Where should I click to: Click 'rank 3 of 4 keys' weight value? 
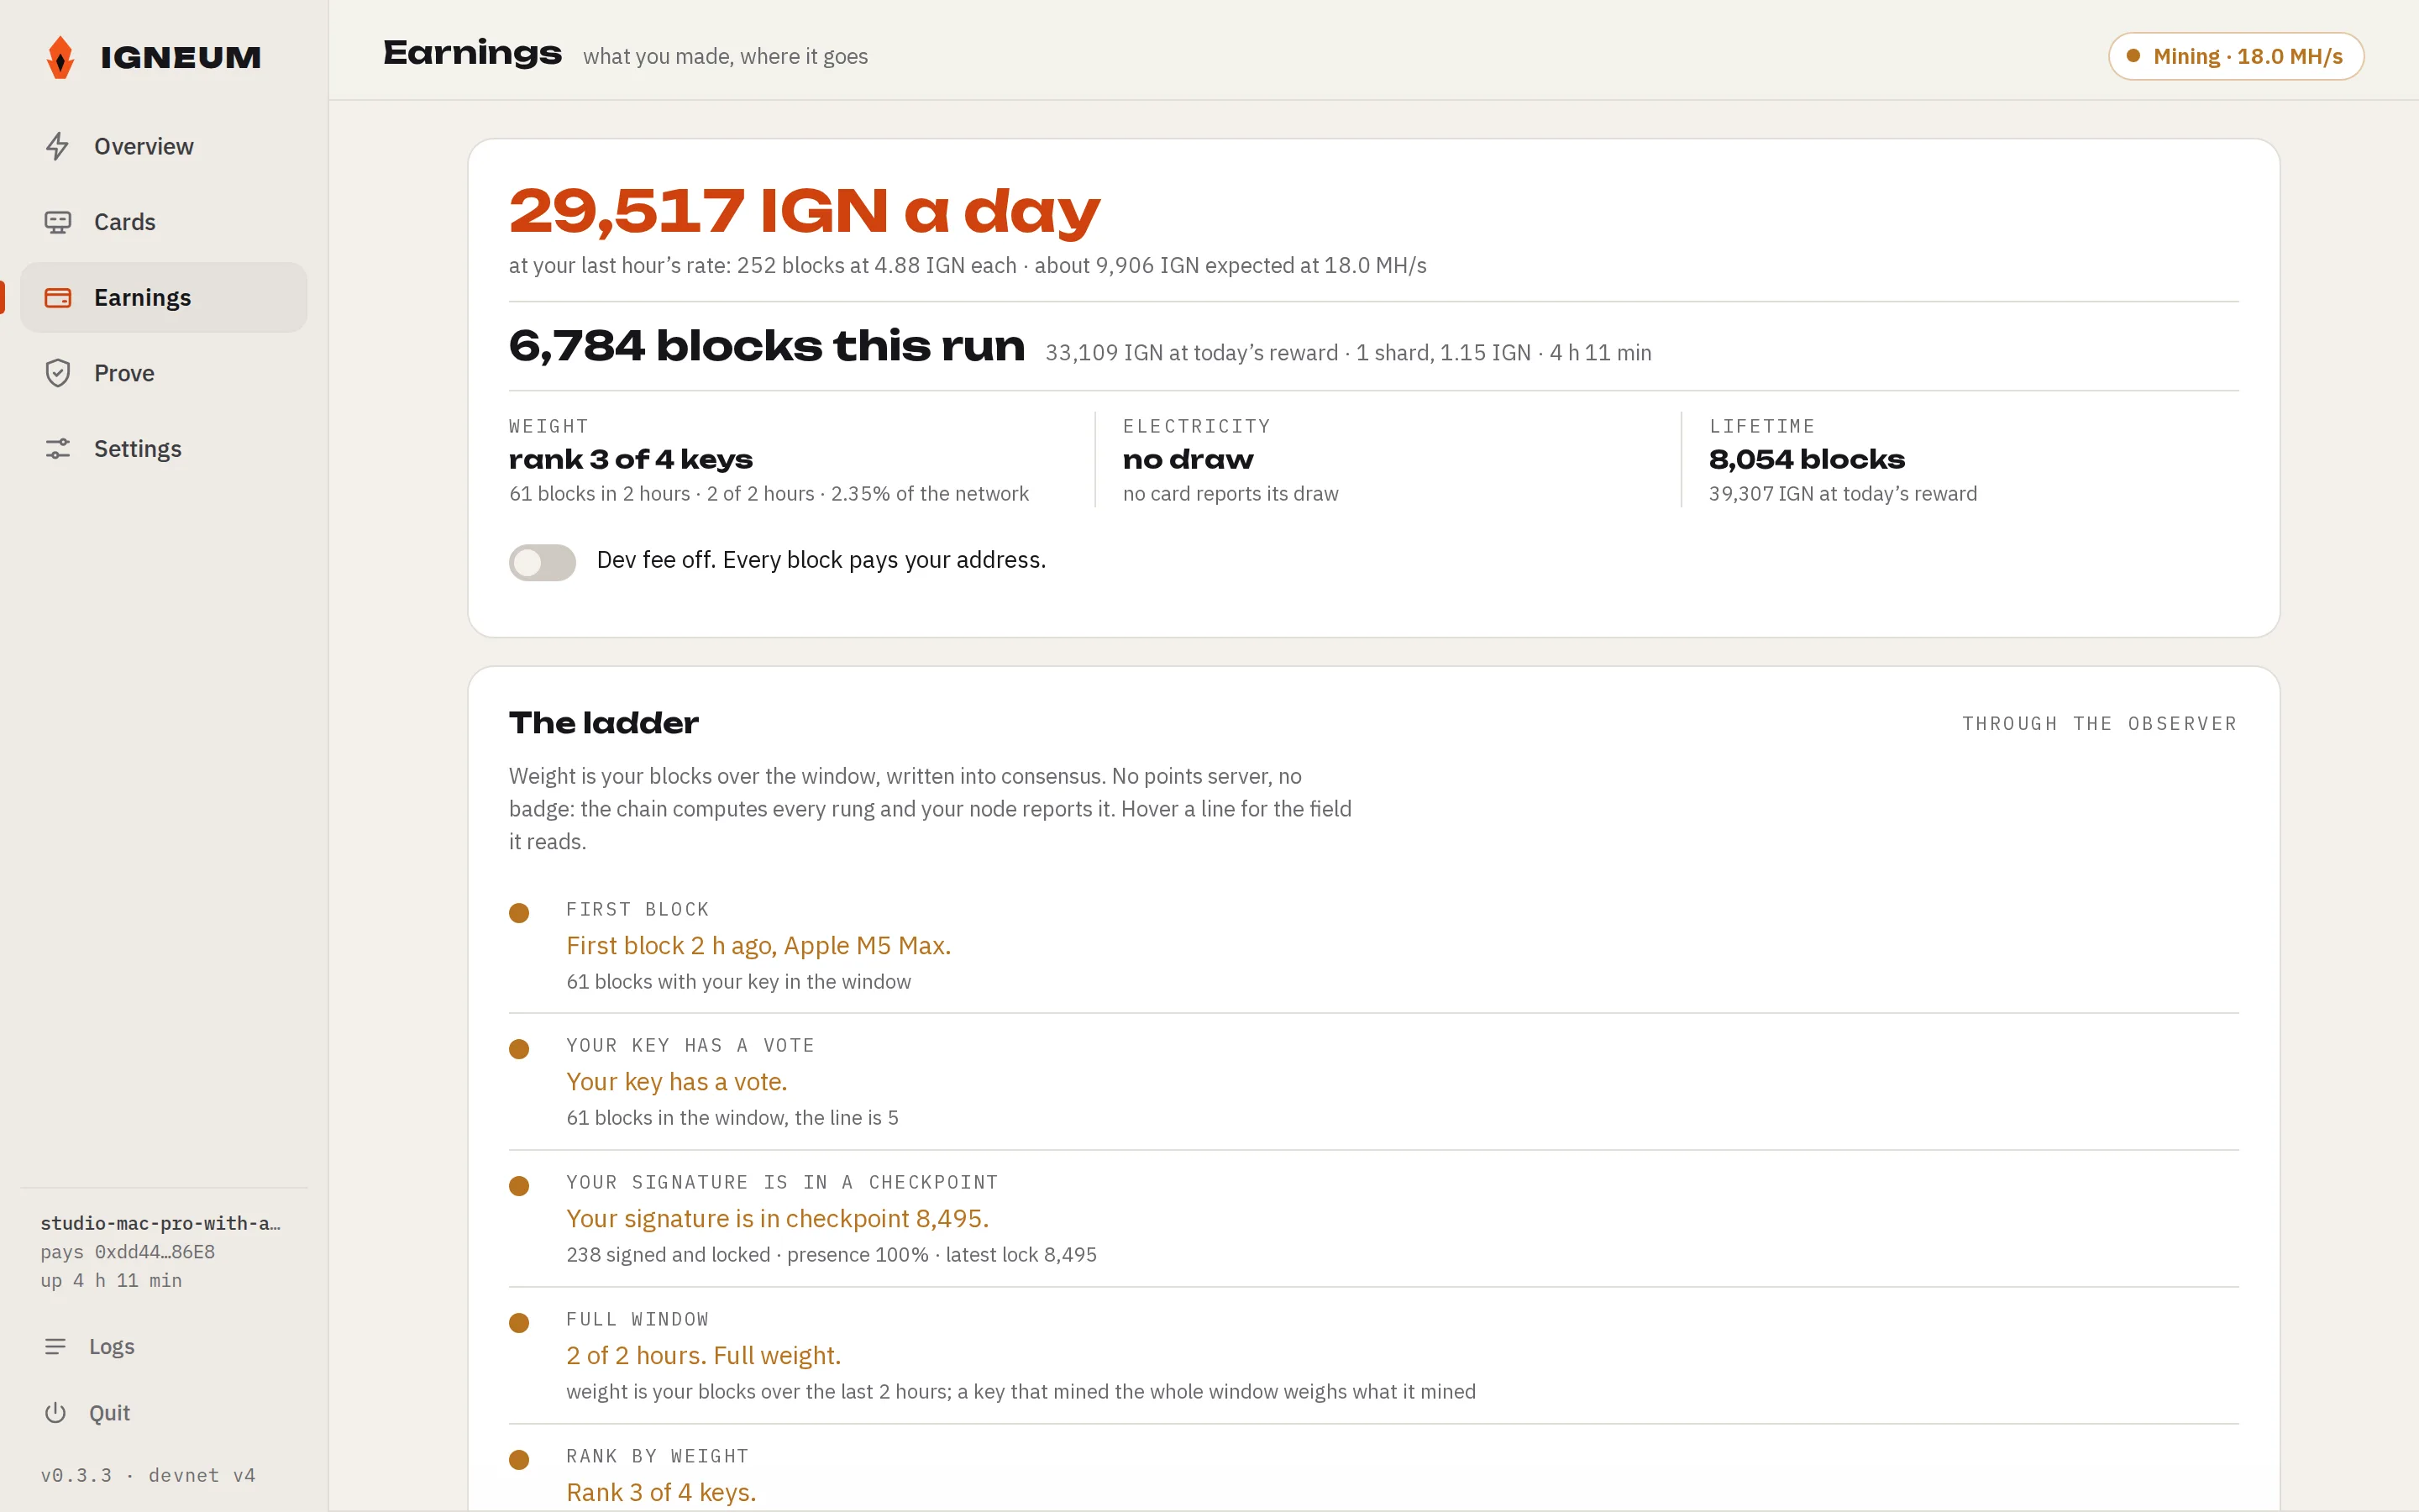click(x=631, y=459)
